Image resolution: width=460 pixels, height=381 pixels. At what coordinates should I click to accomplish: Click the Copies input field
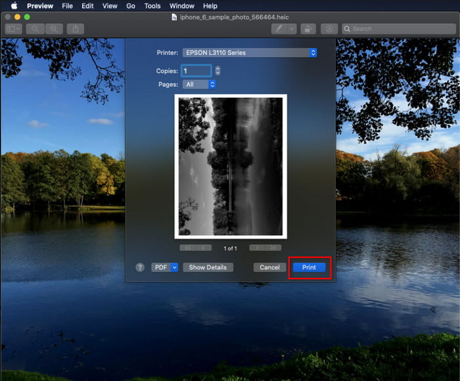(196, 70)
